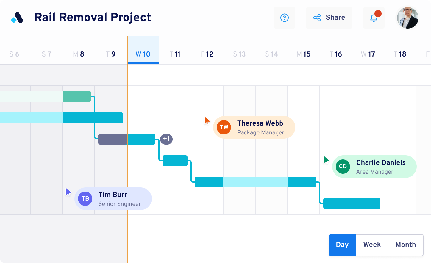Select the TW avatar badge for Theresa Webb
The image size is (431, 263).
point(224,127)
